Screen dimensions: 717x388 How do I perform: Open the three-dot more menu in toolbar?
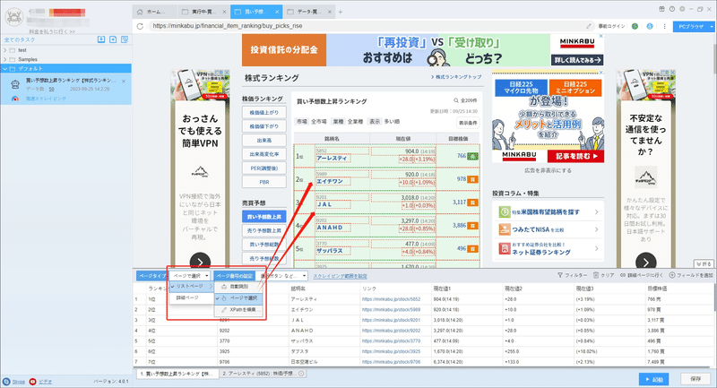[x=664, y=27]
